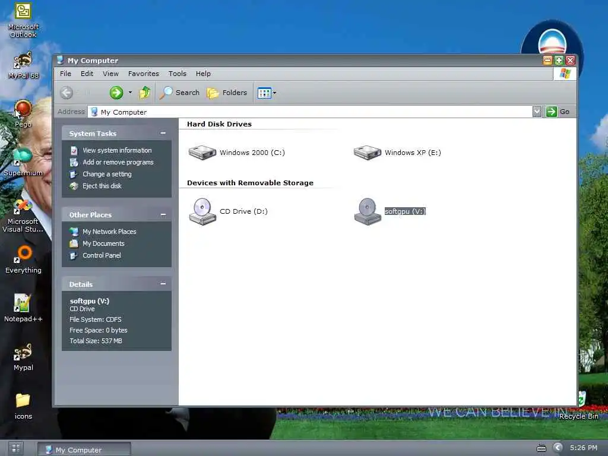This screenshot has height=456, width=608.
Task: Click Eject this disk link
Action: [102, 186]
